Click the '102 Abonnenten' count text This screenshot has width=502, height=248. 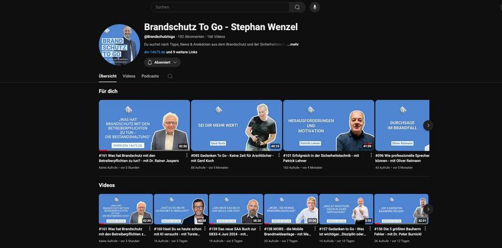pos(191,37)
